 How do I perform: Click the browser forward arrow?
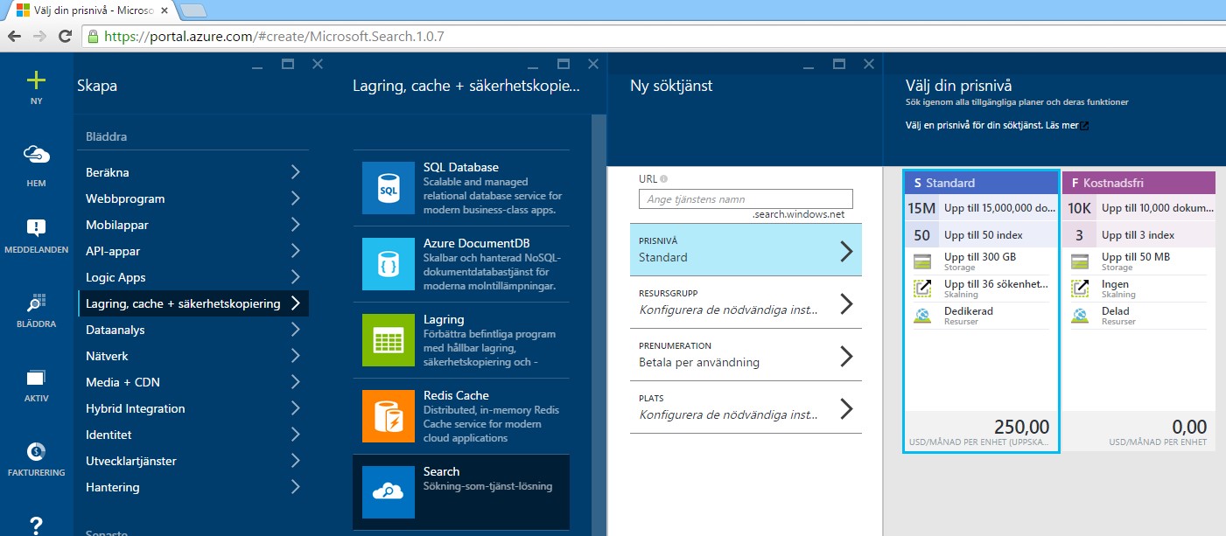click(x=39, y=37)
